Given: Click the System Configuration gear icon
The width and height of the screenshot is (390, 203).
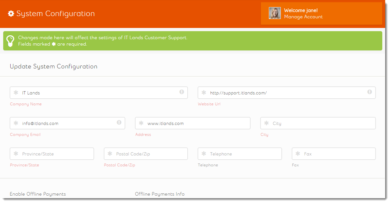Looking at the screenshot, I should point(11,13).
